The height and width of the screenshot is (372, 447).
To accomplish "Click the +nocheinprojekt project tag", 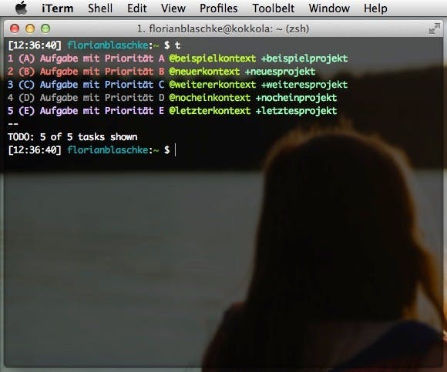I will pyautogui.click(x=297, y=98).
